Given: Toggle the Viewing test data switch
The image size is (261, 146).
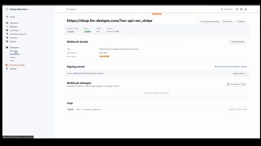Looking at the screenshot, I should [7, 65].
